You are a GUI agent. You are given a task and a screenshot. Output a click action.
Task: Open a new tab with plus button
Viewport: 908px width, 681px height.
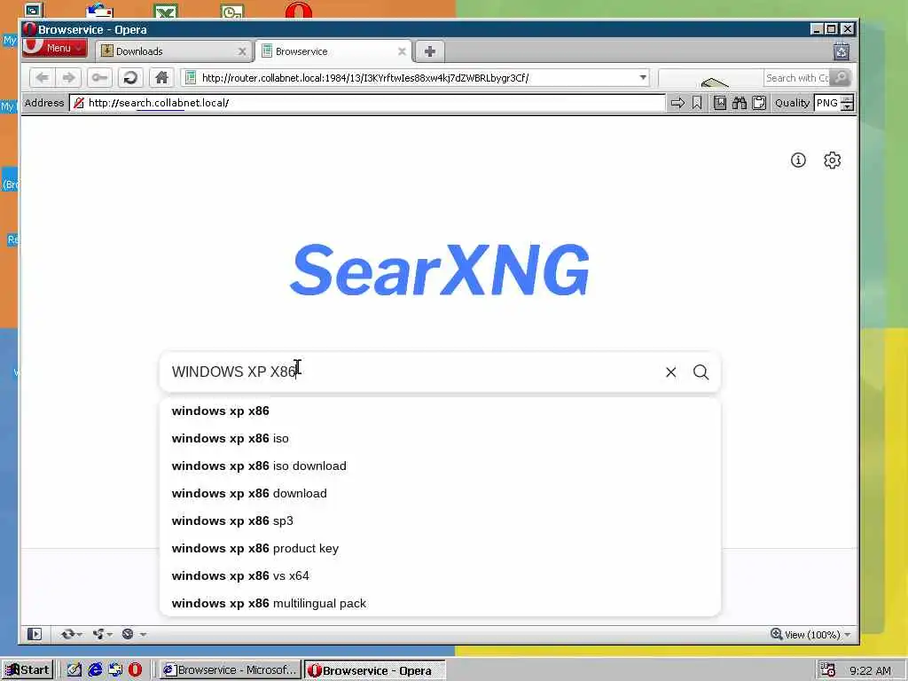coord(430,51)
